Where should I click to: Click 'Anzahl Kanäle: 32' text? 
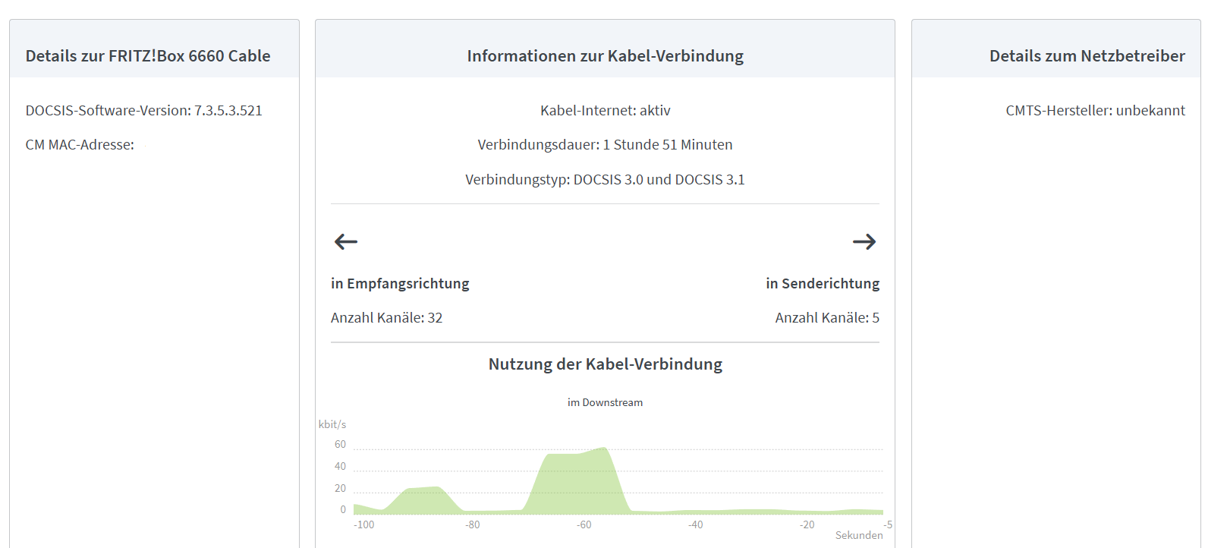(387, 318)
